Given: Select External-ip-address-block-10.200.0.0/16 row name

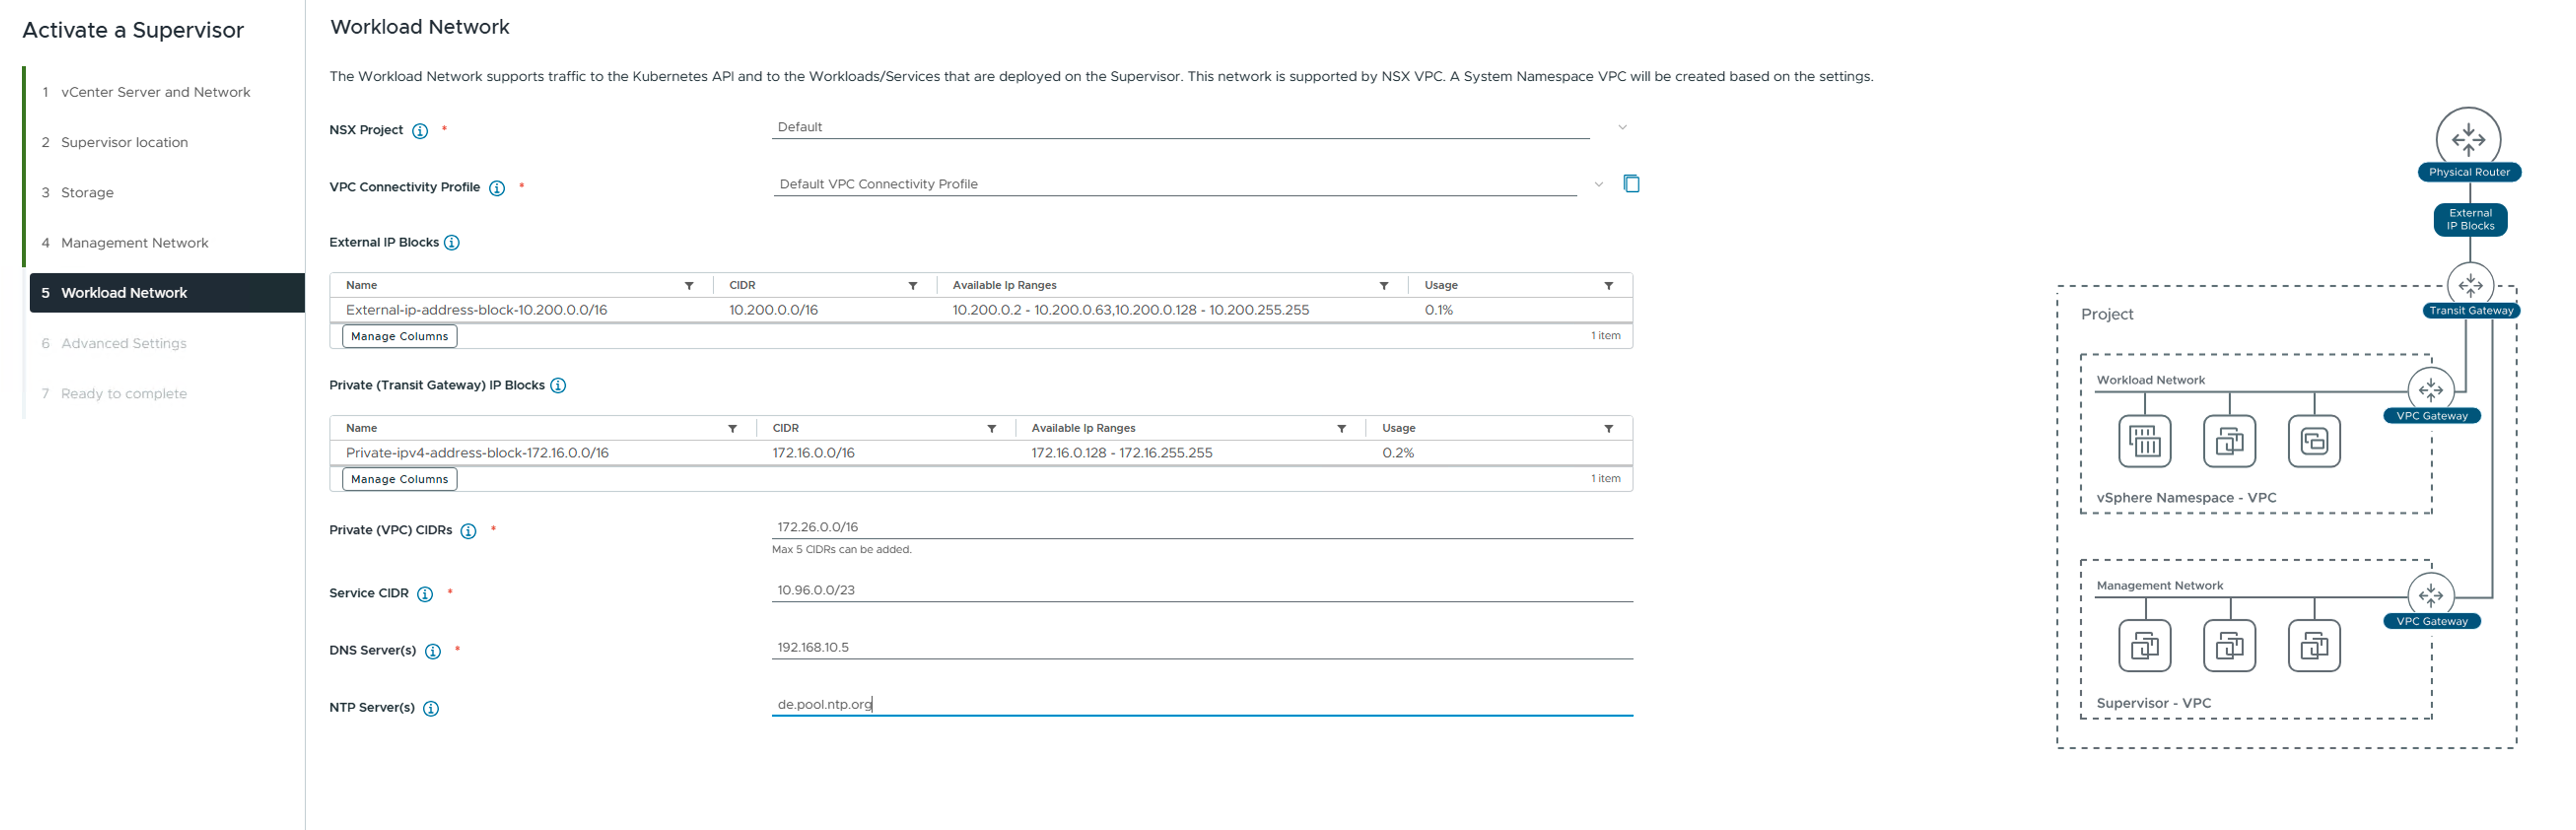Looking at the screenshot, I should click(476, 310).
